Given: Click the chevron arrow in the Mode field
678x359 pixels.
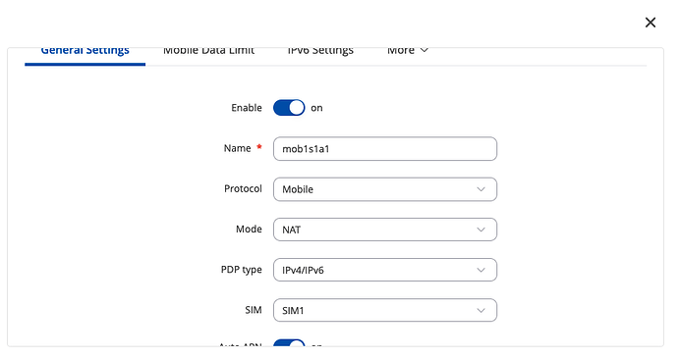Looking at the screenshot, I should pos(480,230).
